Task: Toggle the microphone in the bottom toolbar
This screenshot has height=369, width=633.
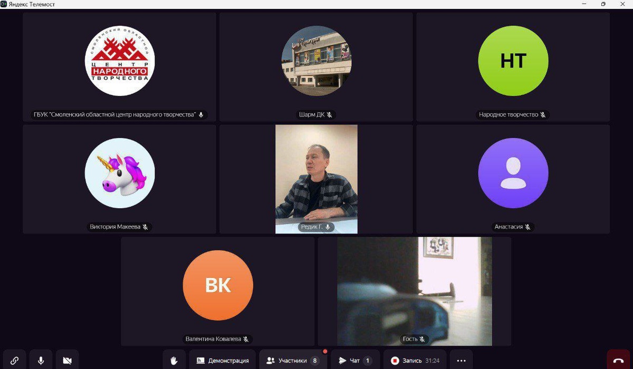Action: click(41, 360)
